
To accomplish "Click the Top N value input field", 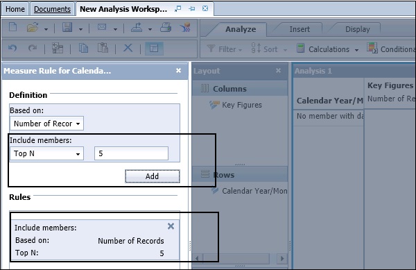I will point(131,153).
